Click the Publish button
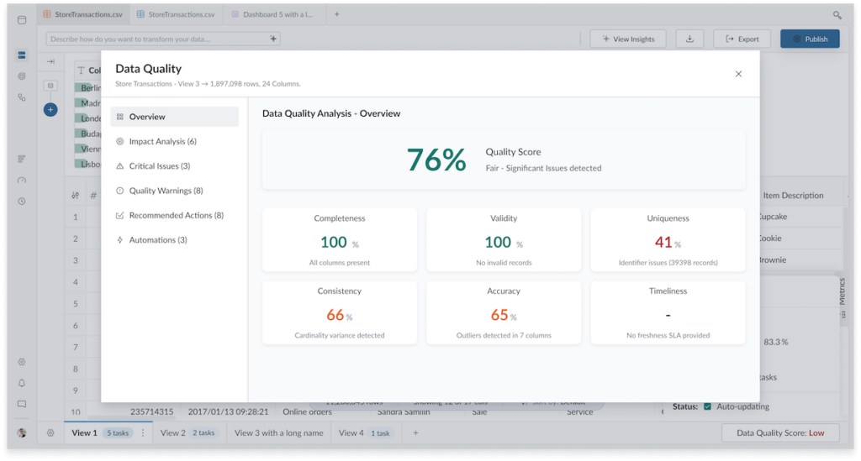861x461 pixels. point(809,39)
